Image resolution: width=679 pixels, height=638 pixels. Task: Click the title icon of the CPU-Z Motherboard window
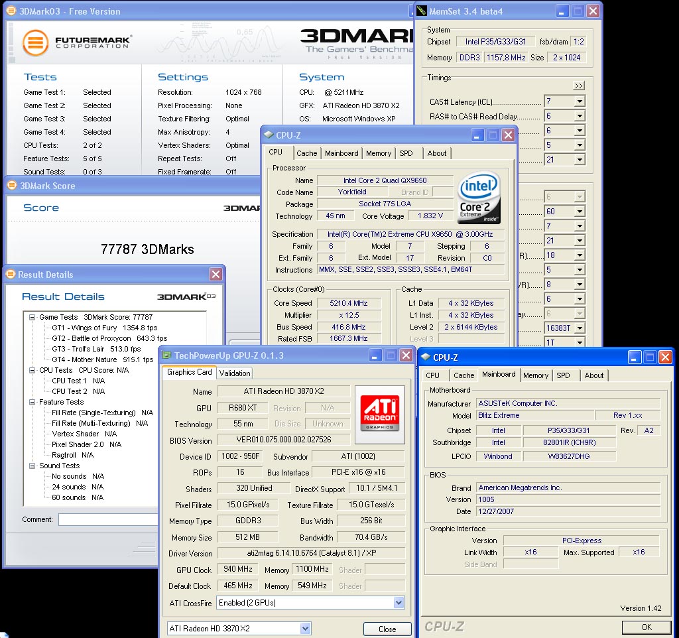426,357
